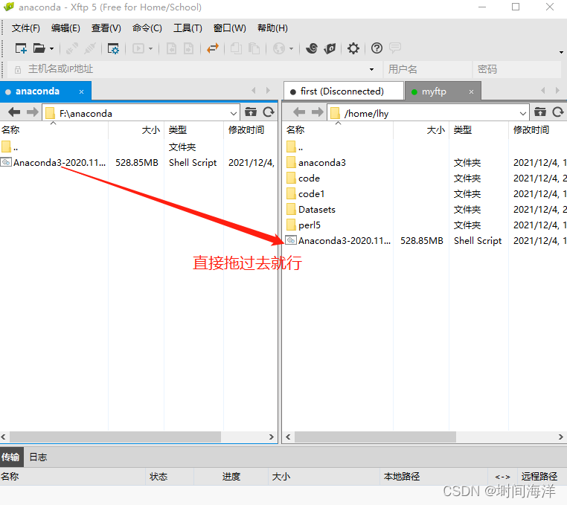
Task: Expand the /home/lhy path dropdown
Action: click(523, 114)
